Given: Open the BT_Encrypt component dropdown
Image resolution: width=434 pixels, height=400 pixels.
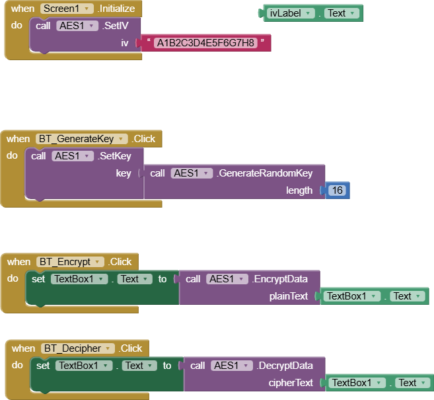Looking at the screenshot, I should point(98,262).
